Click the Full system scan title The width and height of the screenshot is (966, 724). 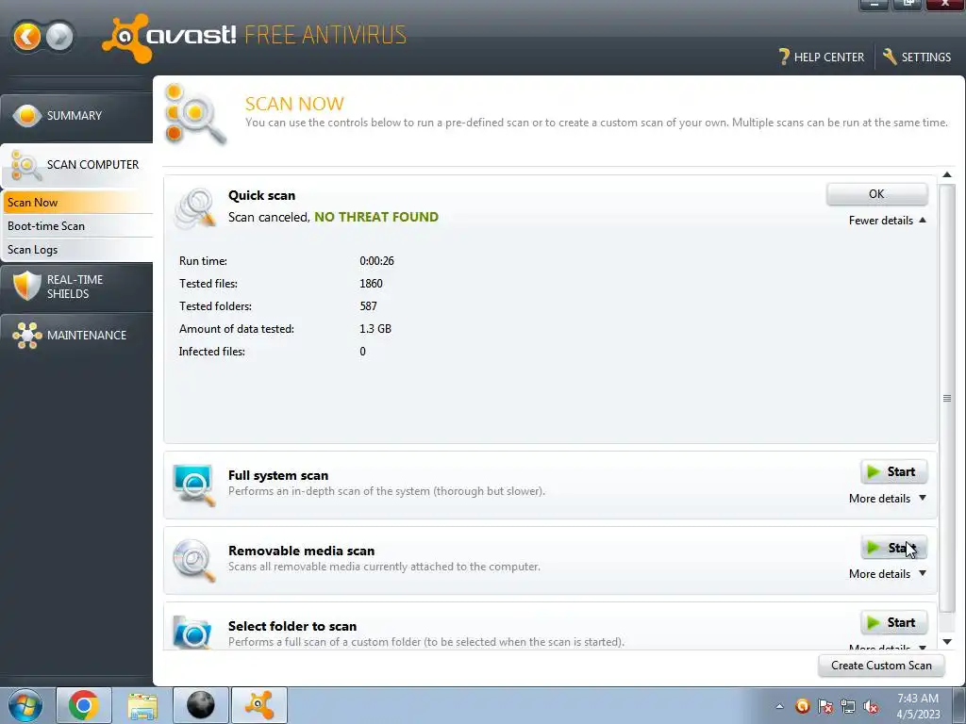pos(278,475)
